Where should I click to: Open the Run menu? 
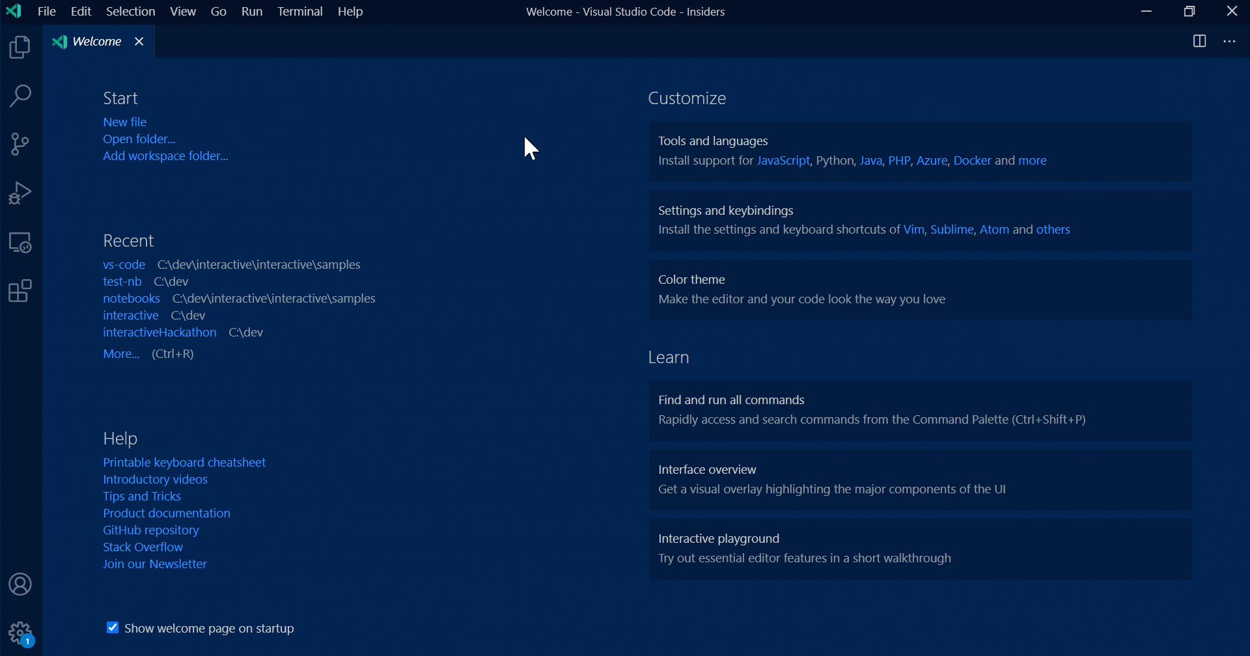252,12
